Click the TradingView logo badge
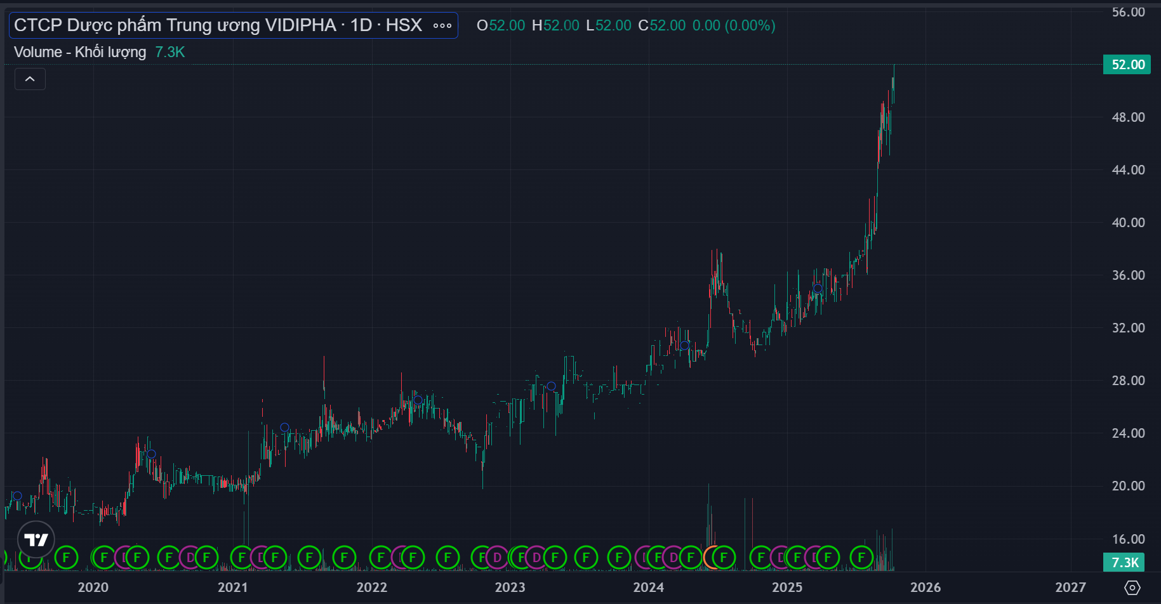Image resolution: width=1161 pixels, height=604 pixels. coord(36,539)
